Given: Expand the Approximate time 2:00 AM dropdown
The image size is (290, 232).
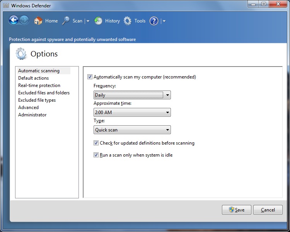Looking at the screenshot, I should click(x=132, y=113).
